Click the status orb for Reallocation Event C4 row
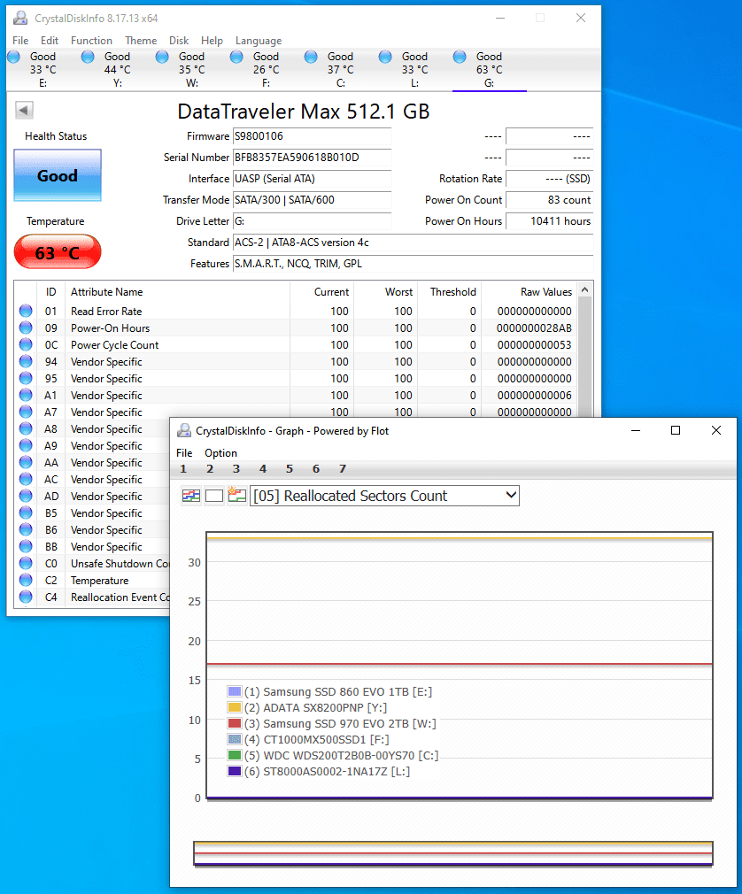The height and width of the screenshot is (894, 742). tap(26, 597)
